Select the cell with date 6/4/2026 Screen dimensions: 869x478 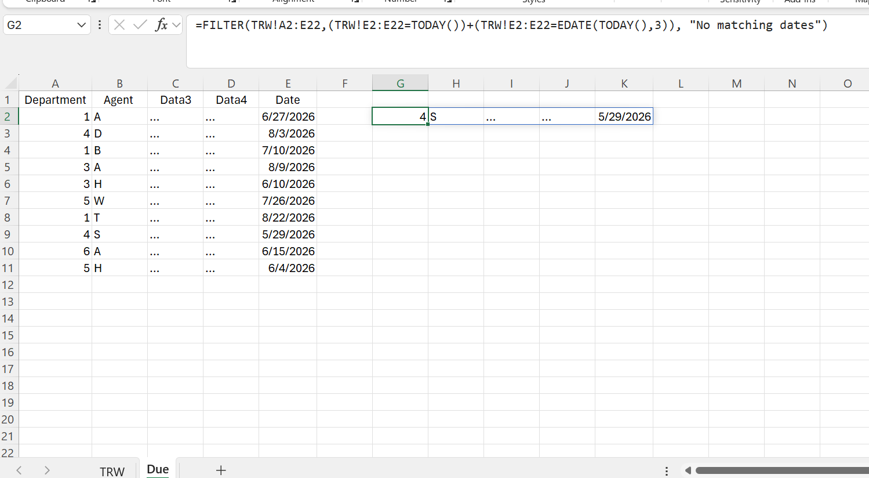[x=288, y=268]
